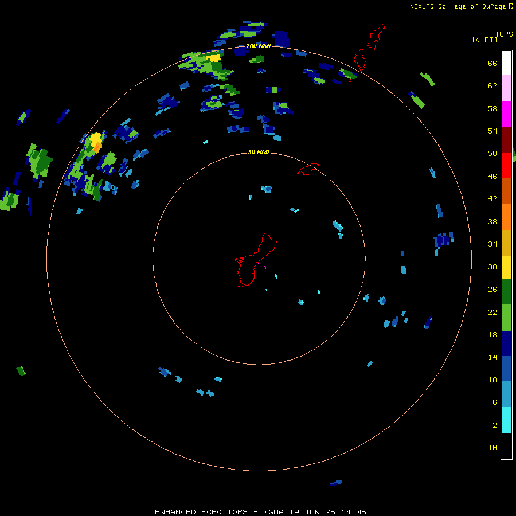Click the light pink legend swatch
516x516 pixels.
coord(506,88)
